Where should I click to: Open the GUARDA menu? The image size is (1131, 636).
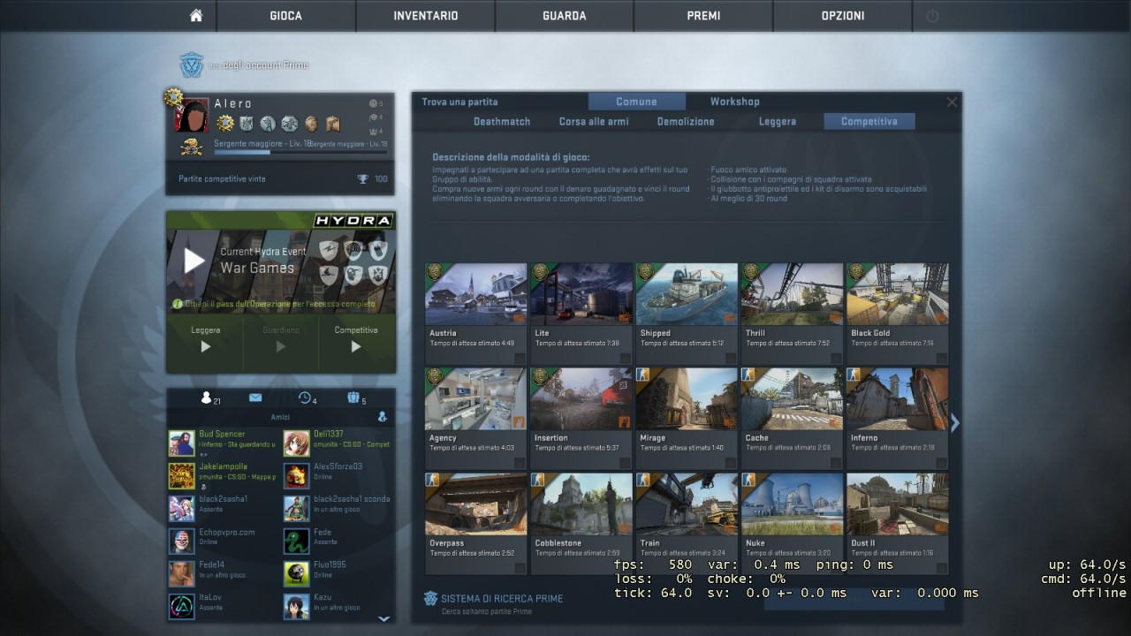tap(565, 16)
